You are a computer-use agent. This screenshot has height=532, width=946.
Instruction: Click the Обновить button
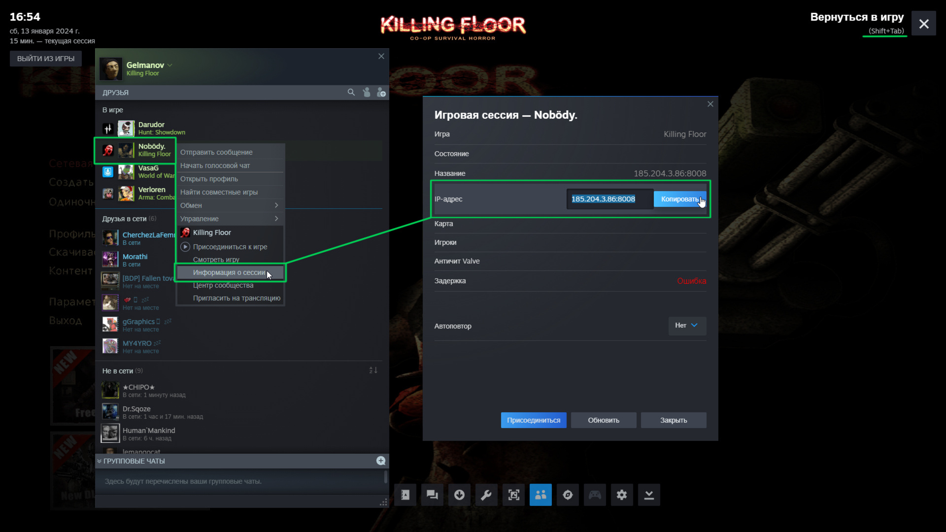click(x=603, y=420)
